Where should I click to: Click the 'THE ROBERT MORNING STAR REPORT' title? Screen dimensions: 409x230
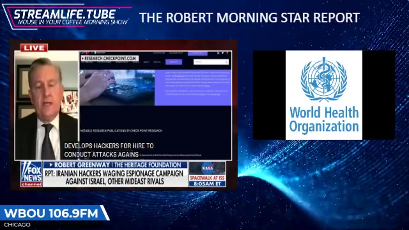(x=250, y=18)
